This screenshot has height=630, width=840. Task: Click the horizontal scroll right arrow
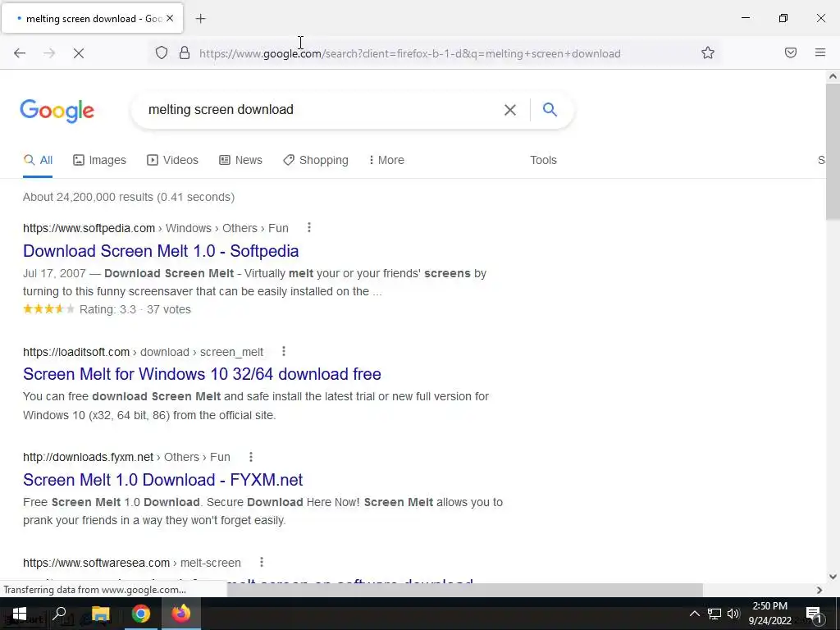tap(819, 590)
